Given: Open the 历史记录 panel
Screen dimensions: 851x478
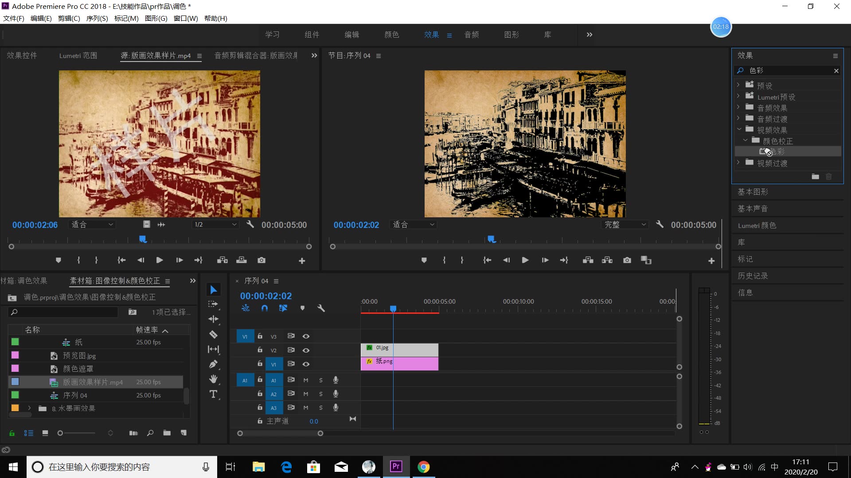Looking at the screenshot, I should tap(753, 275).
